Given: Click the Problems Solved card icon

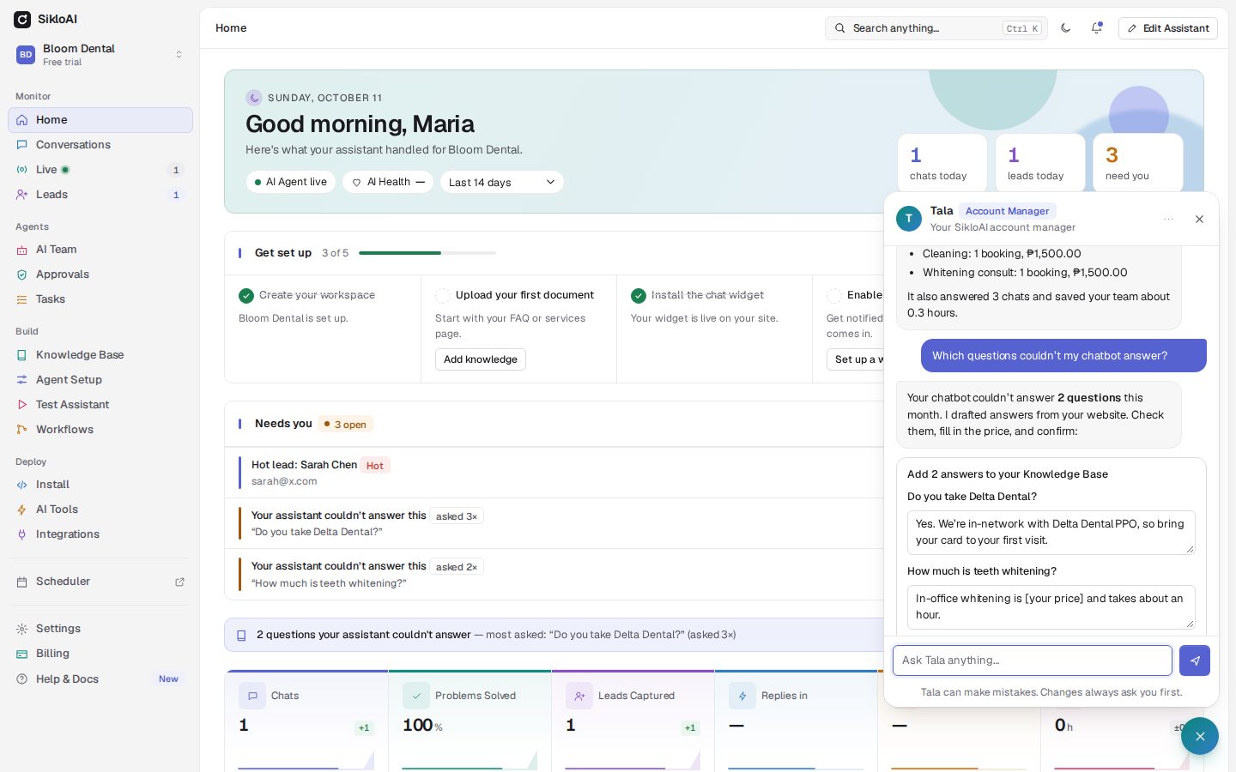Looking at the screenshot, I should (416, 696).
